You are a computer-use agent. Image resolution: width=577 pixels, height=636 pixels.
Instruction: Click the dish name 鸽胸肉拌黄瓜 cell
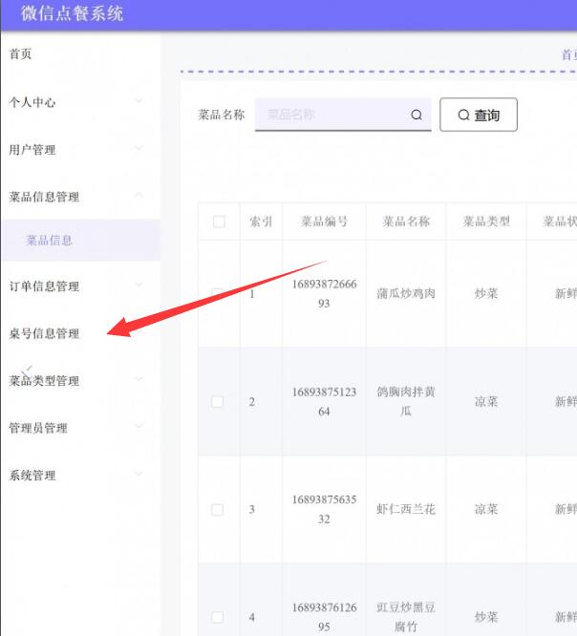(406, 401)
